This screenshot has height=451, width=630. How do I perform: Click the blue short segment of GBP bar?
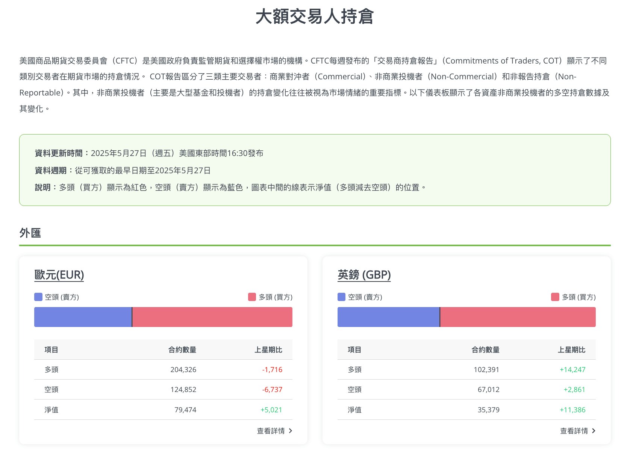click(388, 317)
